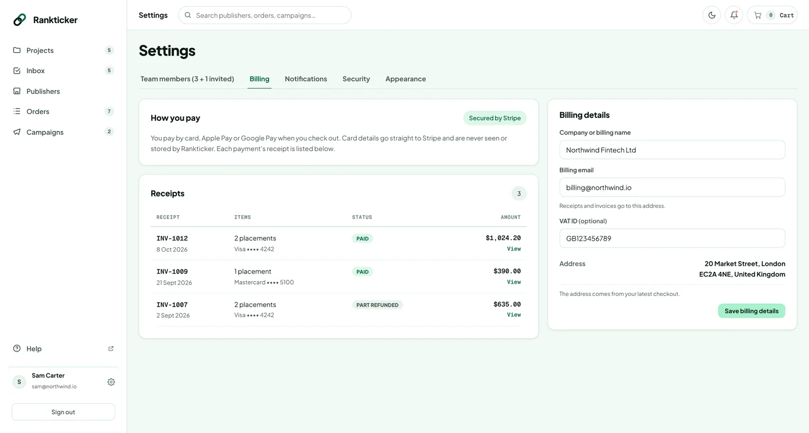Click Mastercard •••• 5100 text

pos(264,282)
